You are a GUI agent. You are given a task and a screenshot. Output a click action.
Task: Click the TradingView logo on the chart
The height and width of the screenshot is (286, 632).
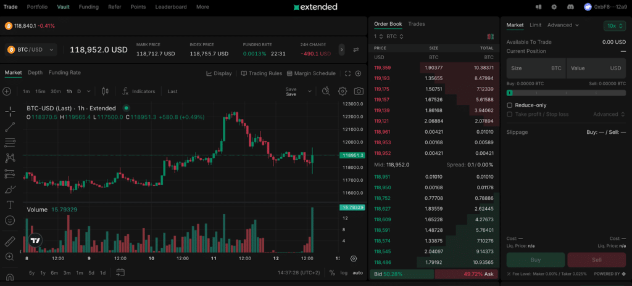point(35,240)
